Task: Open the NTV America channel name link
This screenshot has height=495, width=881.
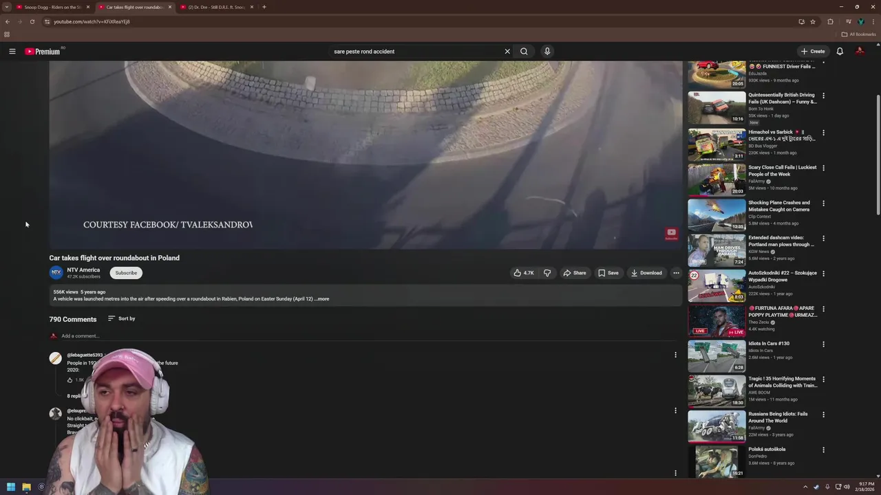Action: (83, 270)
